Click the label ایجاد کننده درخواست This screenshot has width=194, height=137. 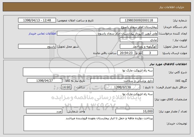(x=173, y=34)
